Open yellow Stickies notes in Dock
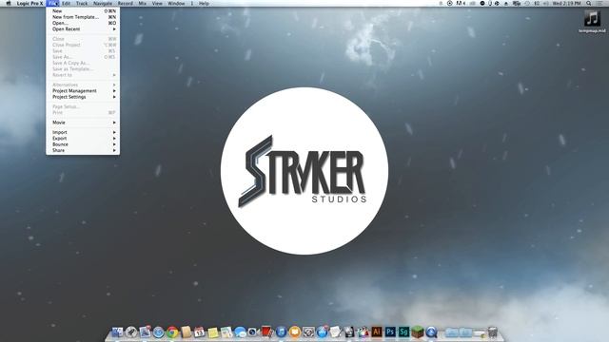The image size is (609, 342). (213, 332)
